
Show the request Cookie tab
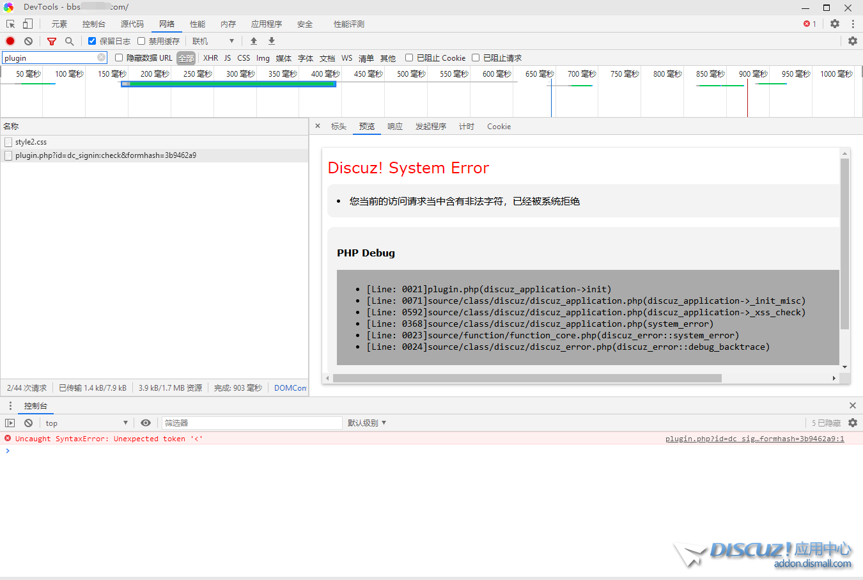pyautogui.click(x=499, y=126)
